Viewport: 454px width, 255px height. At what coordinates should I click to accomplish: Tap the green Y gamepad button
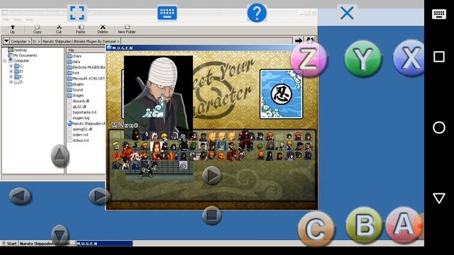pyautogui.click(x=363, y=59)
